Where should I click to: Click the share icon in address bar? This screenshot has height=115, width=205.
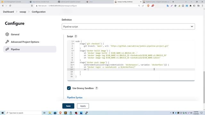point(143,6)
